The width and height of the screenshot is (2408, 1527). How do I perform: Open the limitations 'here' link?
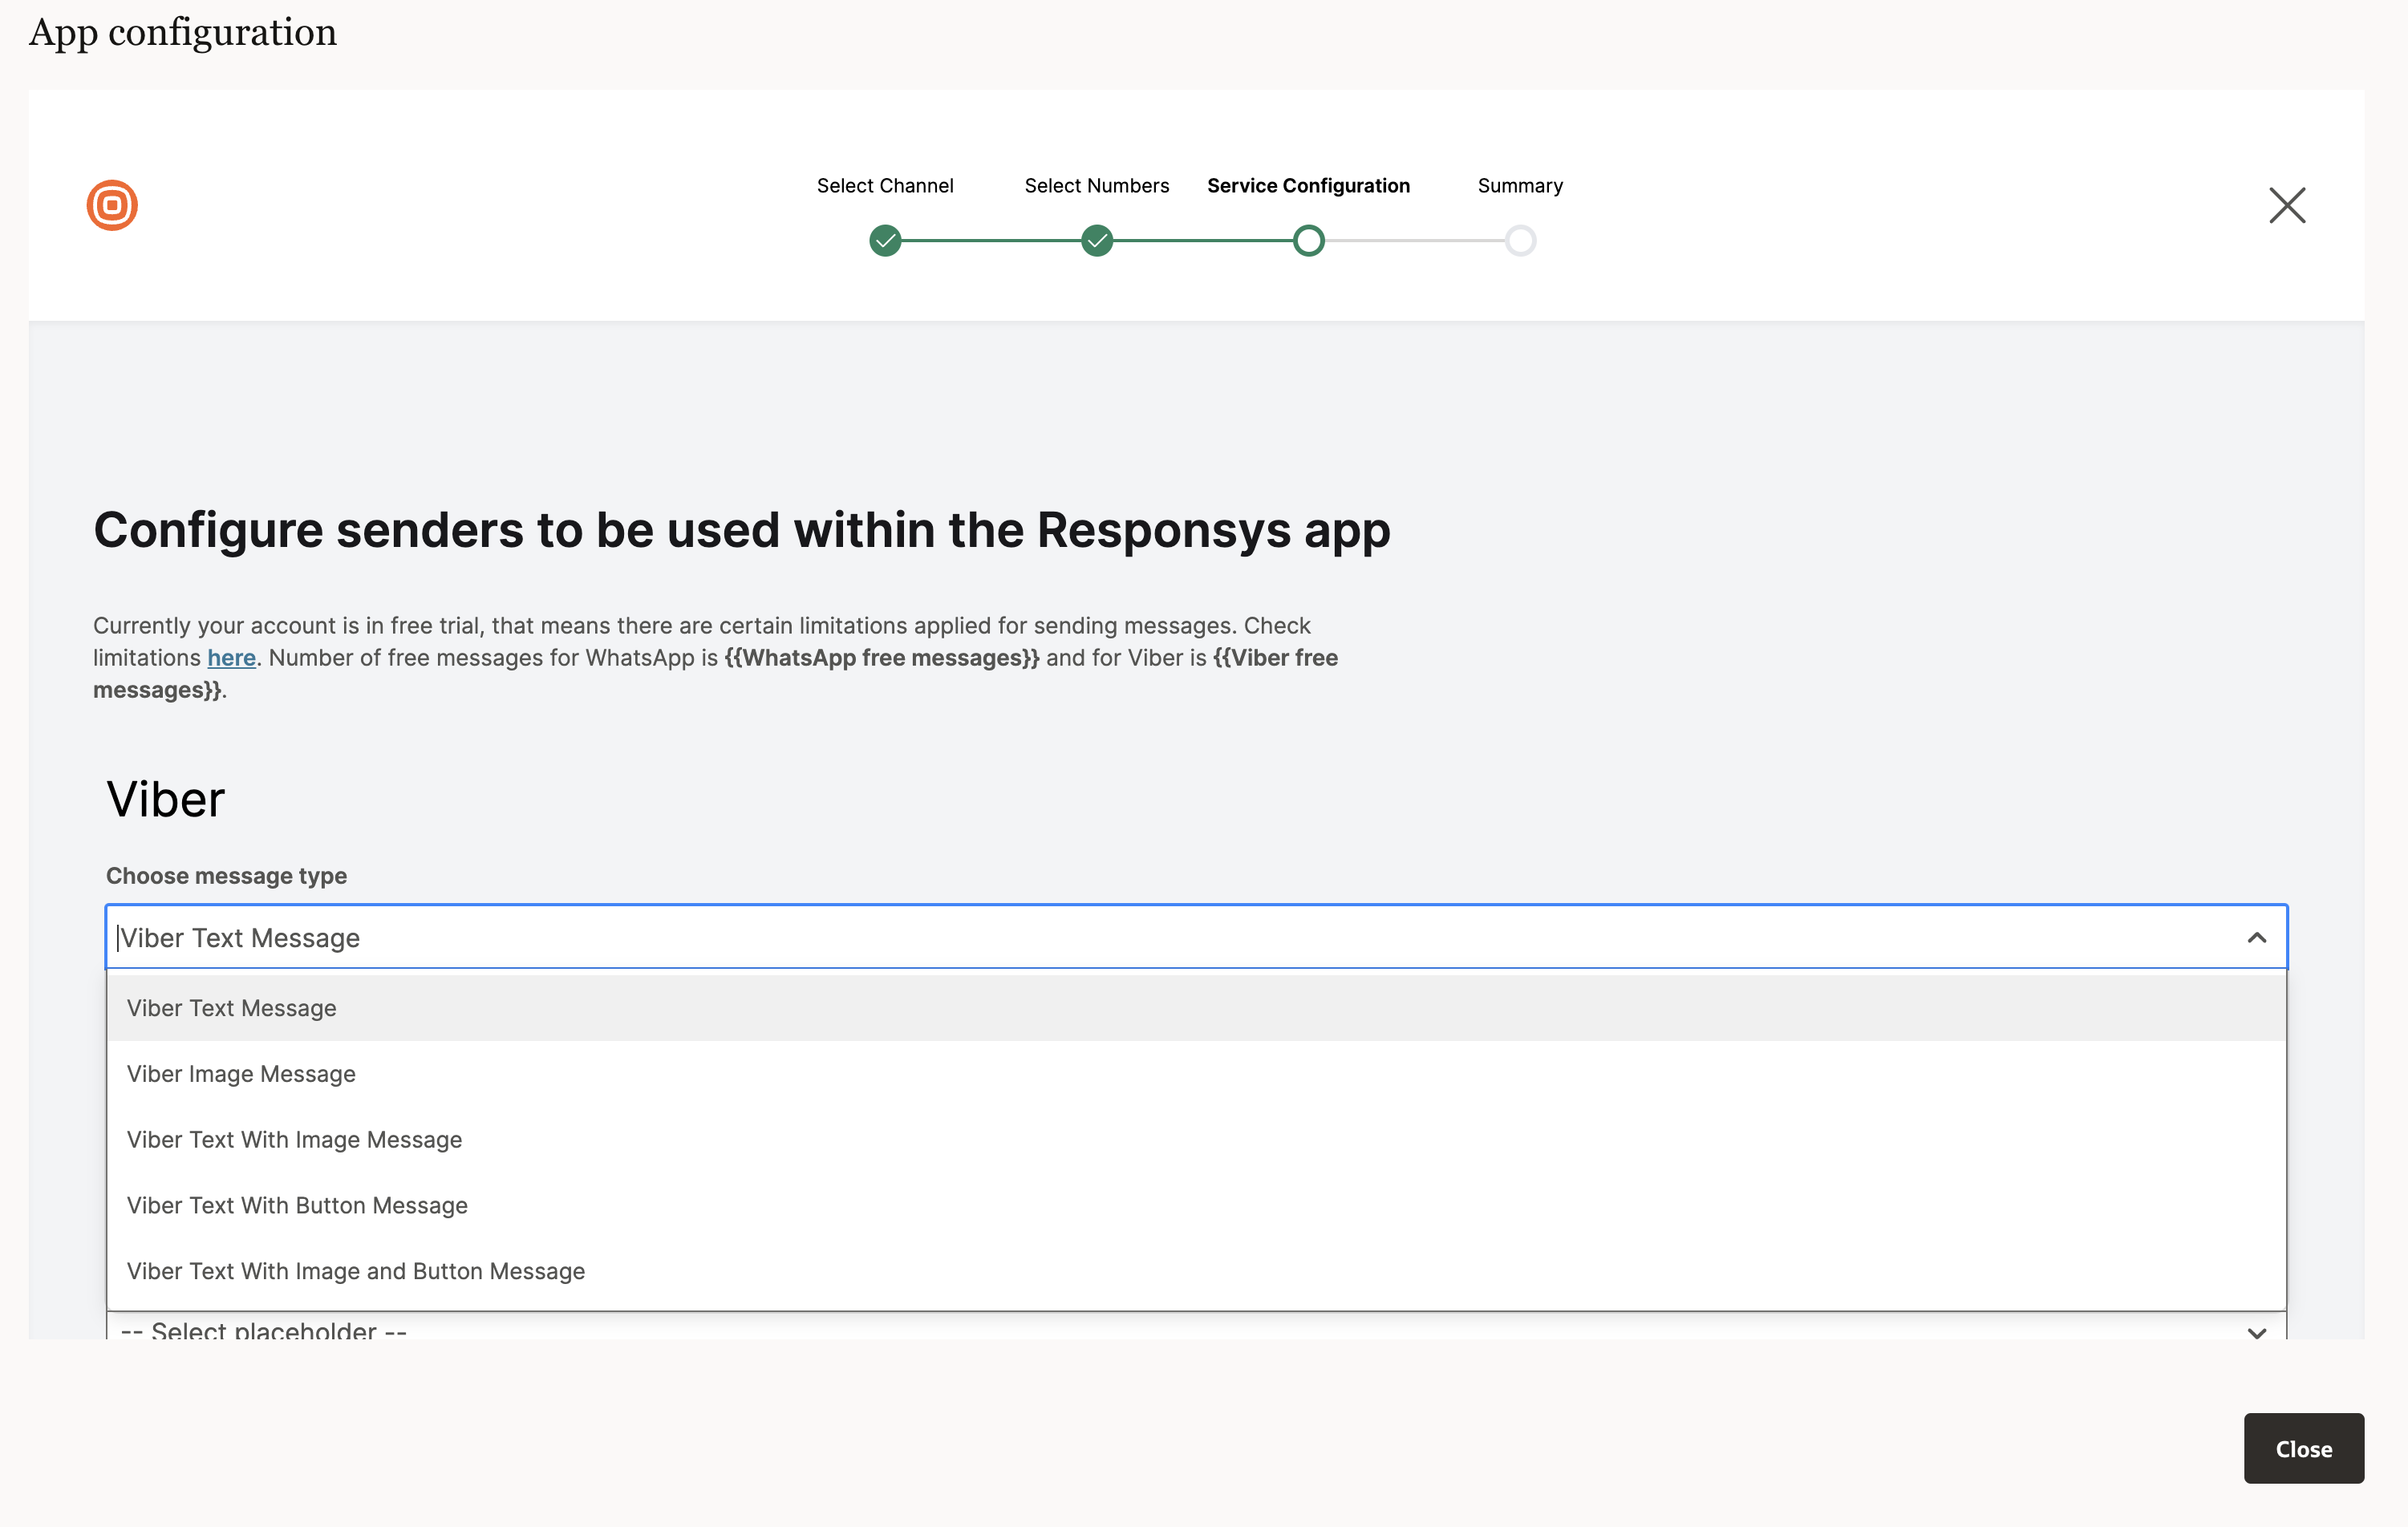pyautogui.click(x=231, y=658)
